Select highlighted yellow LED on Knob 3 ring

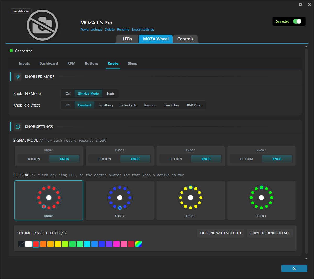click(x=190, y=187)
